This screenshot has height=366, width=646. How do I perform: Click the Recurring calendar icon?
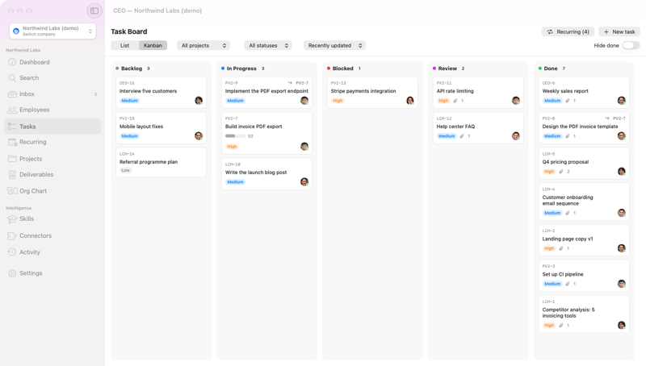click(12, 142)
